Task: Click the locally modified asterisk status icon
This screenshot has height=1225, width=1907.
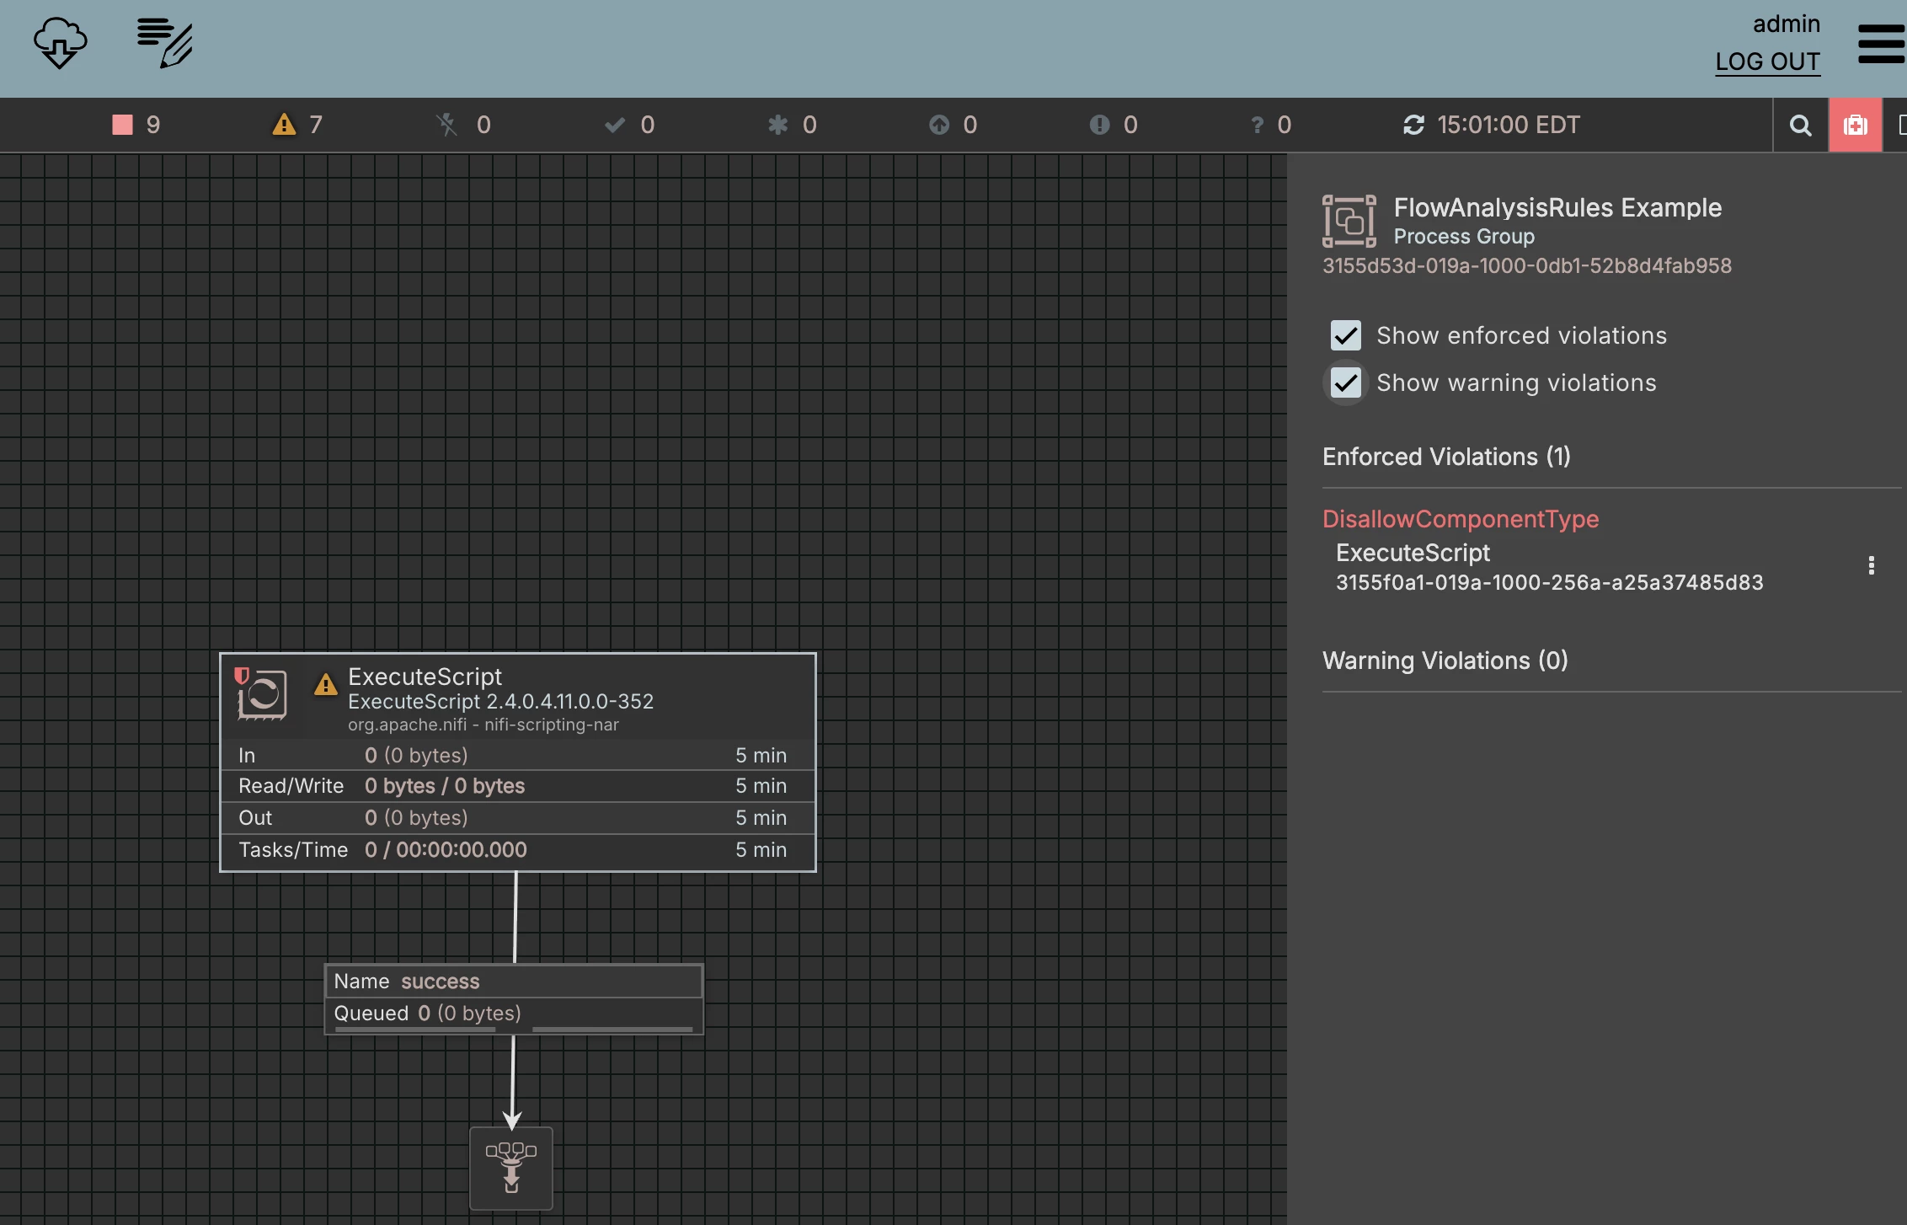Action: (777, 125)
